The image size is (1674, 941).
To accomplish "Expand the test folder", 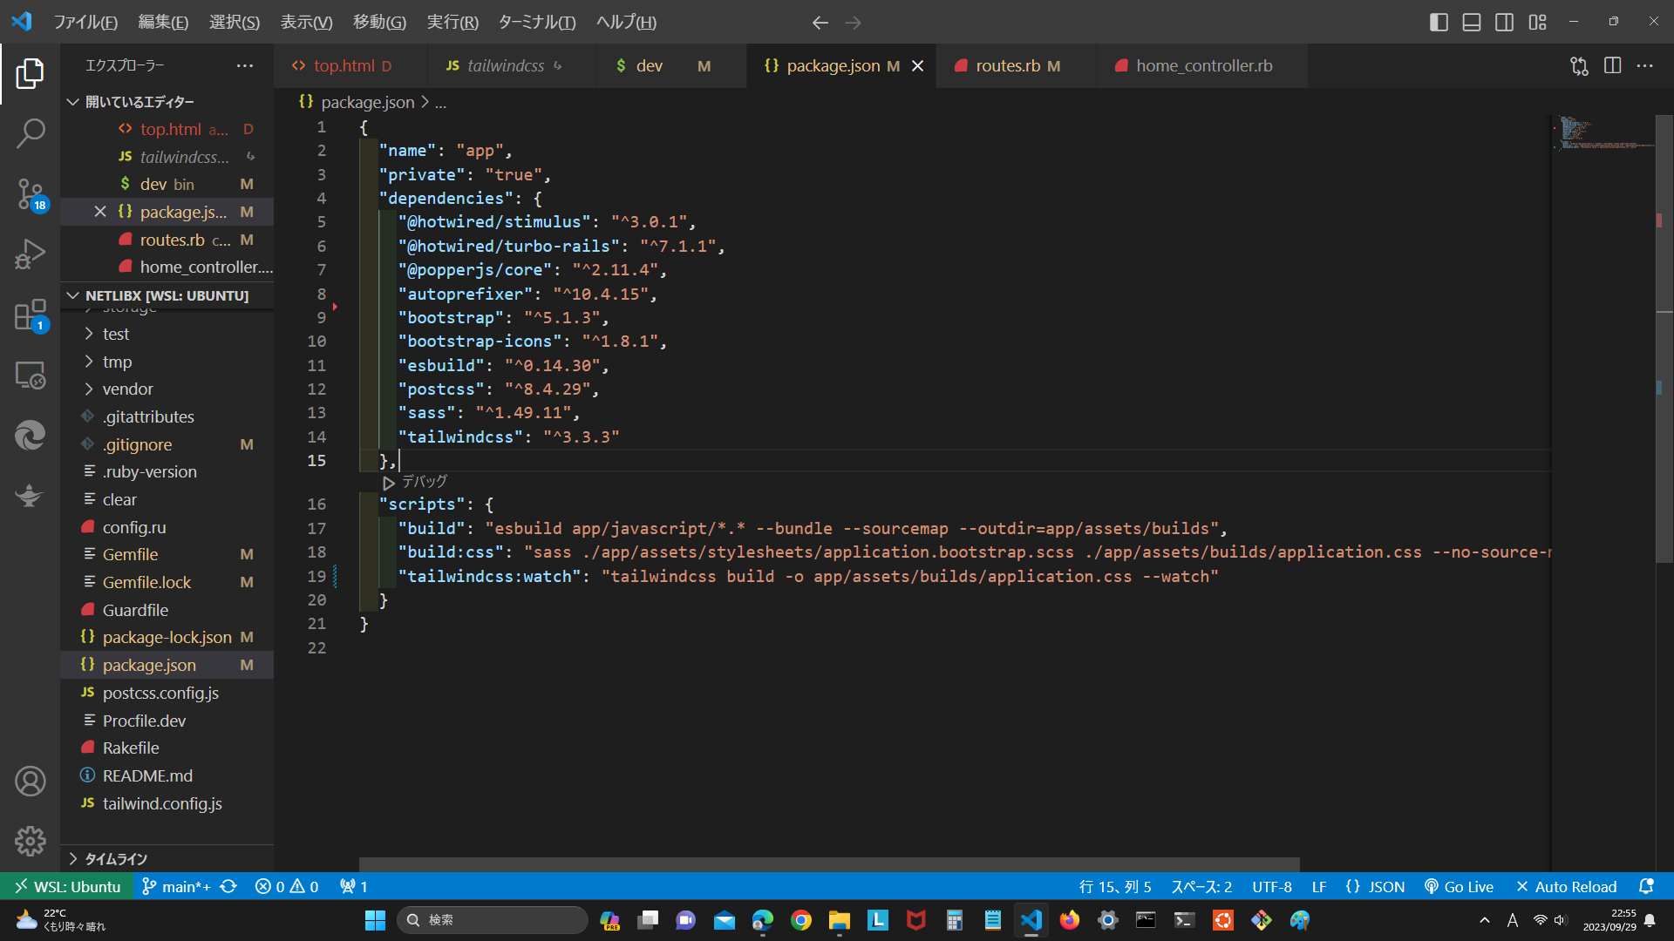I will [166, 334].
